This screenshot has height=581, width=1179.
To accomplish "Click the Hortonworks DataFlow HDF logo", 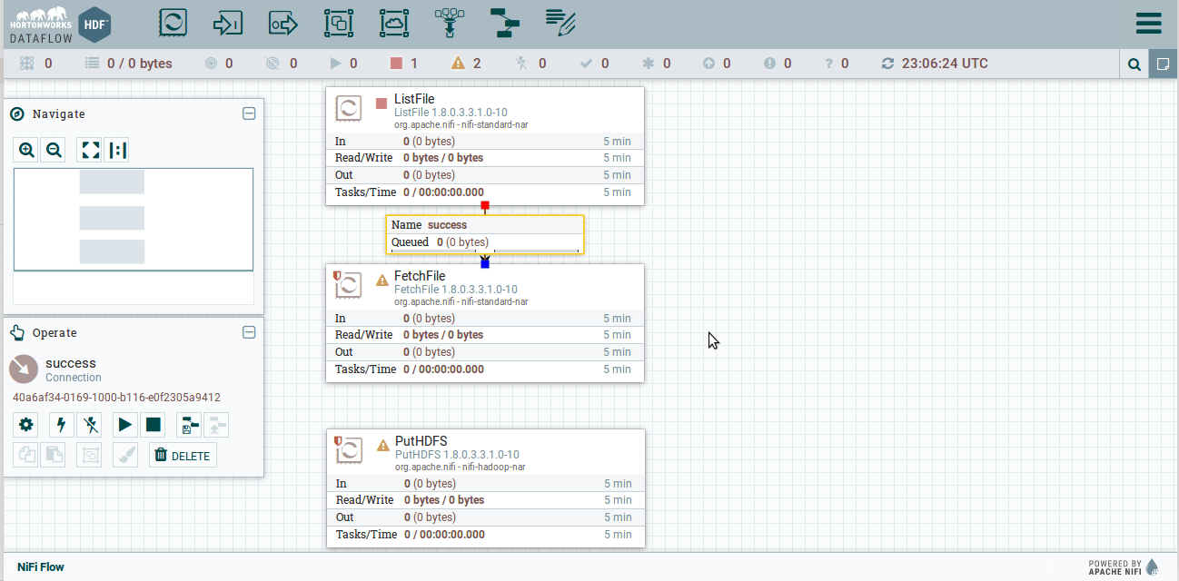I will coord(60,25).
